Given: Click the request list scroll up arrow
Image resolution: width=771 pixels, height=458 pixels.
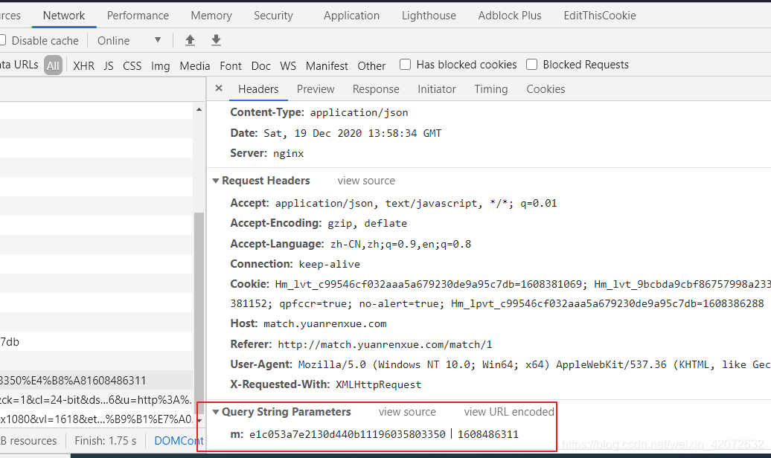Looking at the screenshot, I should [199, 109].
